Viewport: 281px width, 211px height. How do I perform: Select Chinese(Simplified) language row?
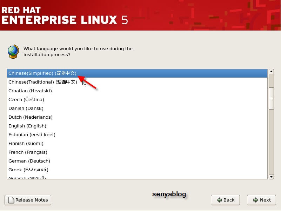(137, 73)
